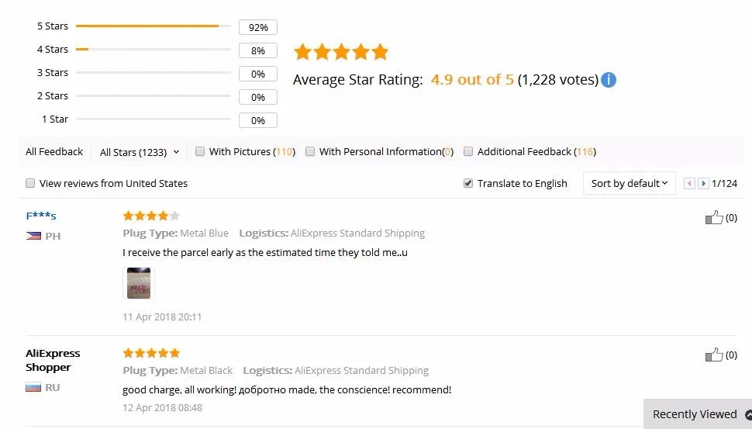Go to the next reviews page
The width and height of the screenshot is (752, 429).
[703, 184]
